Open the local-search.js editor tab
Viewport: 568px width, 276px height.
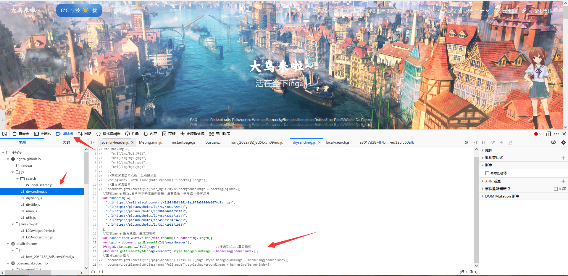[338, 142]
